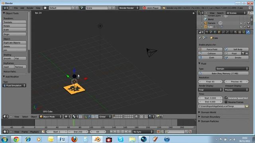Open the Object Mode dropdown

pyautogui.click(x=51, y=116)
